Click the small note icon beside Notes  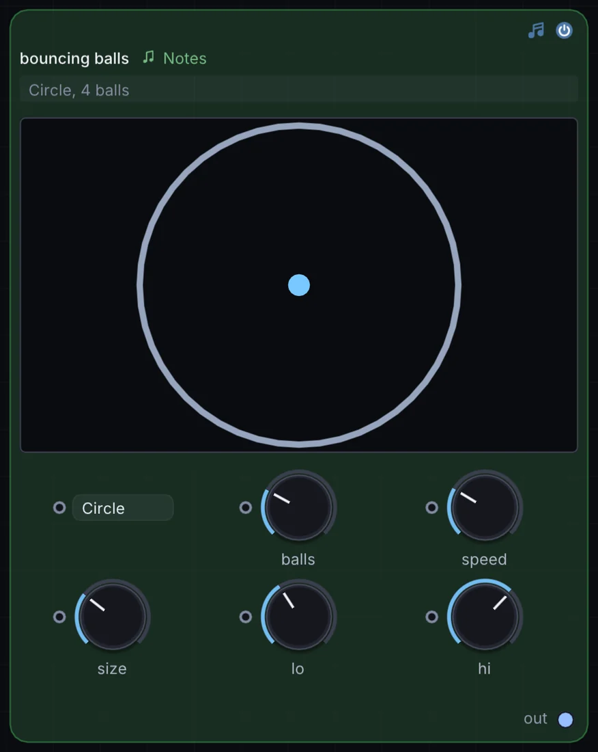tap(148, 57)
